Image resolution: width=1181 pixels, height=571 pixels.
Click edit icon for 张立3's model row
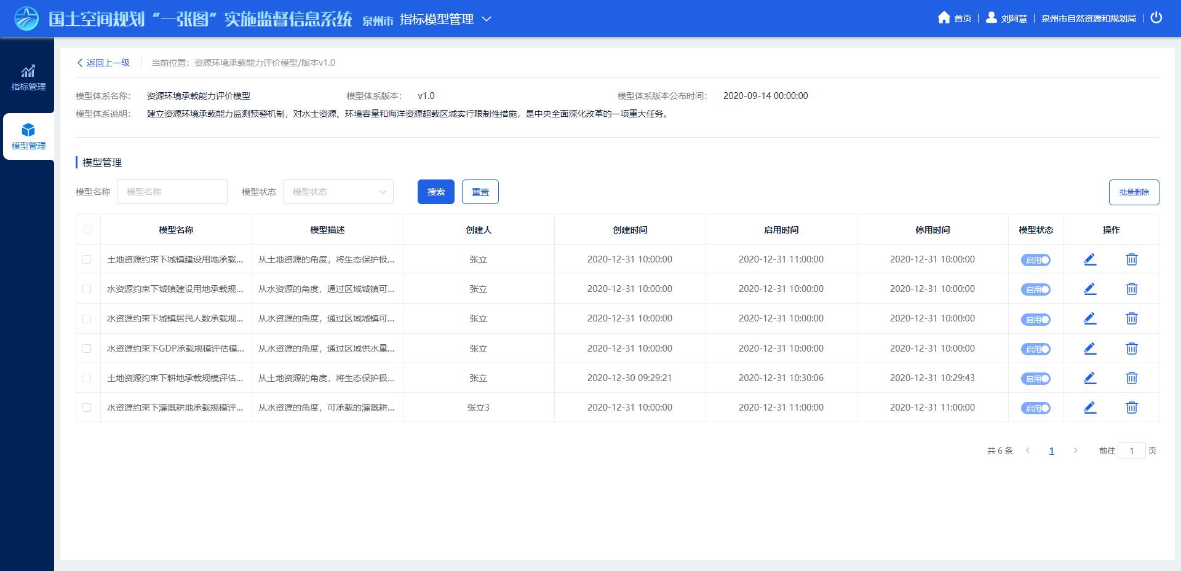(1090, 408)
